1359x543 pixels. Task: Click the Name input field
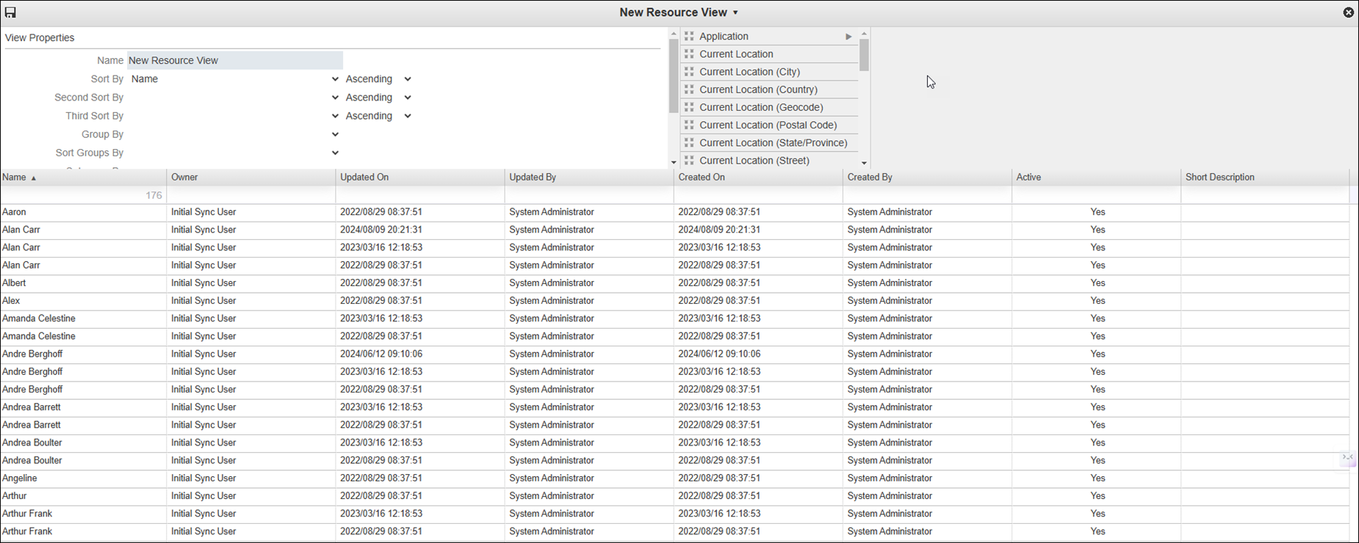coord(235,60)
